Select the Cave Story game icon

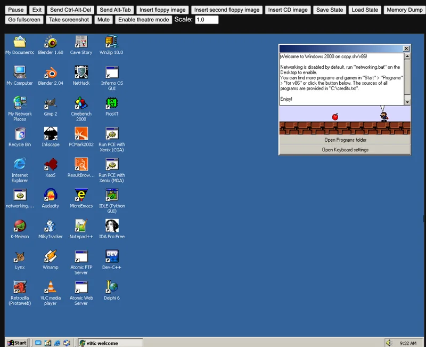pyautogui.click(x=81, y=43)
